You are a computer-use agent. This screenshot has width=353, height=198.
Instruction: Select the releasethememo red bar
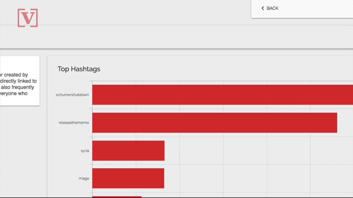pyautogui.click(x=215, y=123)
